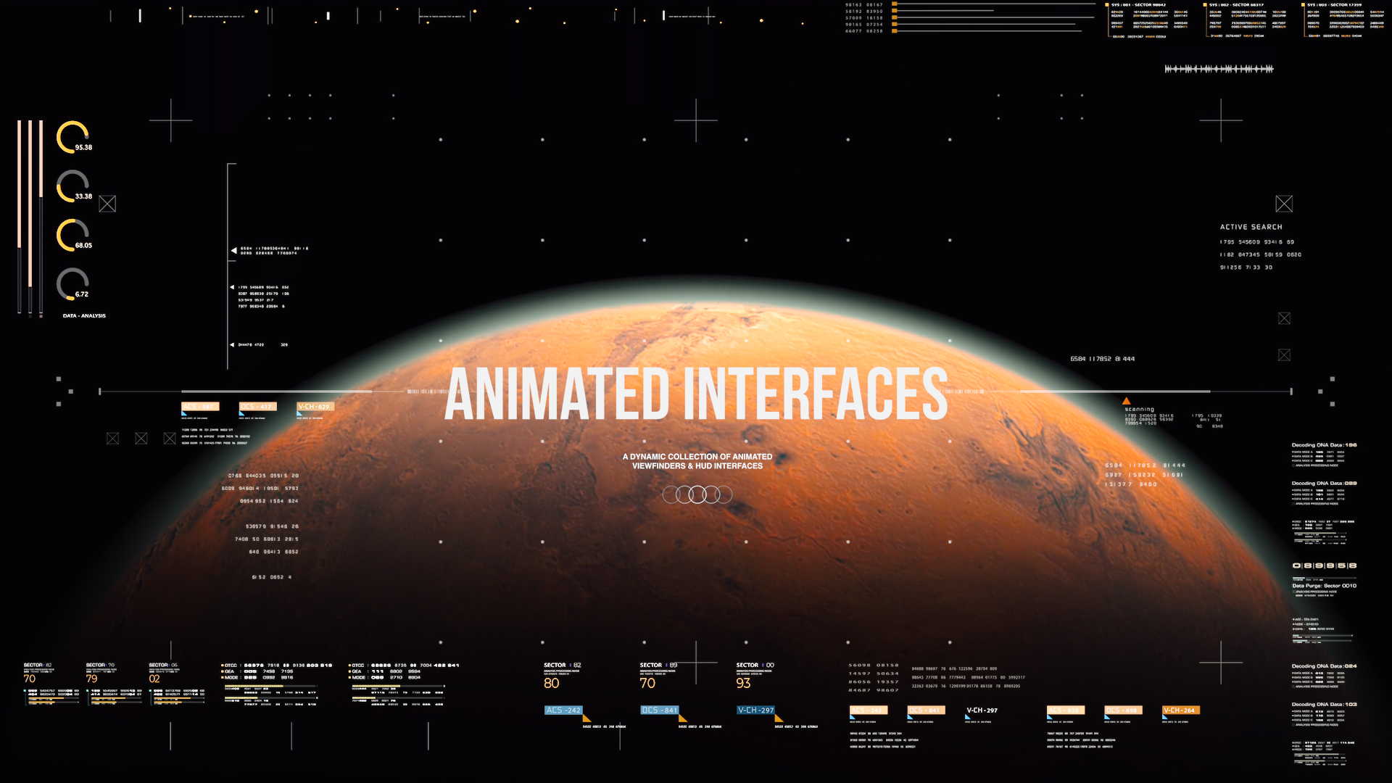Toggle the X marker beside the 33.38 gauge

pyautogui.click(x=107, y=204)
